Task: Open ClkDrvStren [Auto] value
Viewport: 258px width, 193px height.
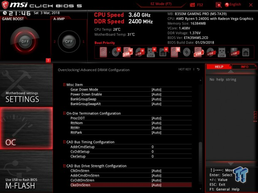Action: 156,171
